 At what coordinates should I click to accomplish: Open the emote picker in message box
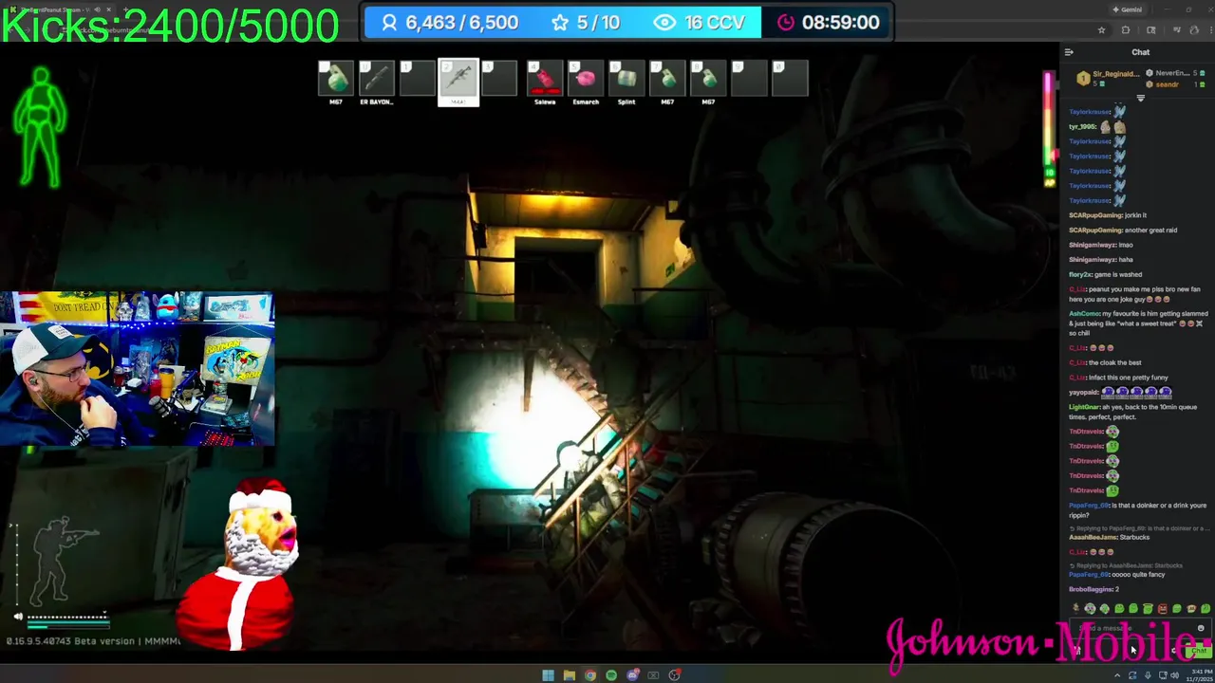[x=1201, y=628]
